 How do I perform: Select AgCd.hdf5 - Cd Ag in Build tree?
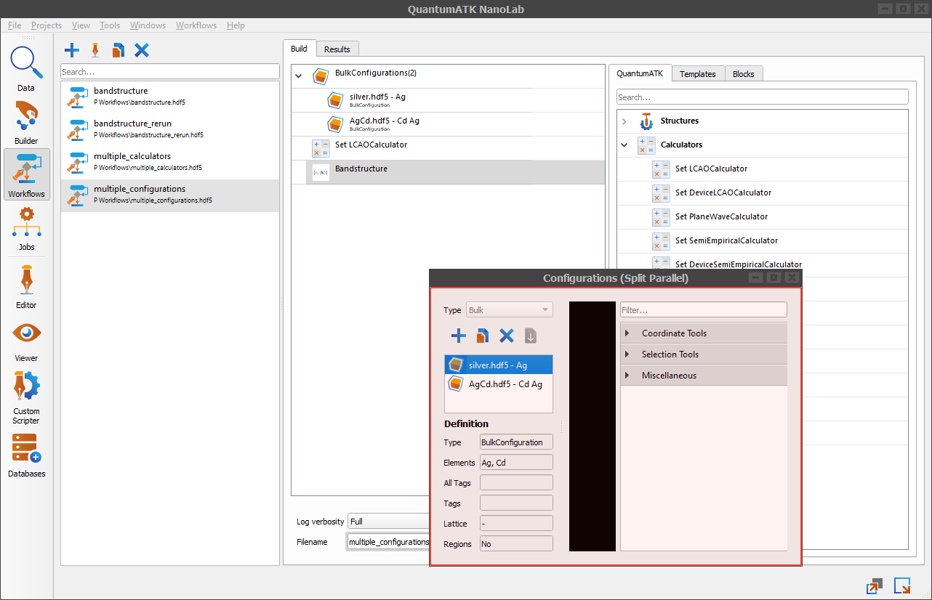[x=448, y=124]
